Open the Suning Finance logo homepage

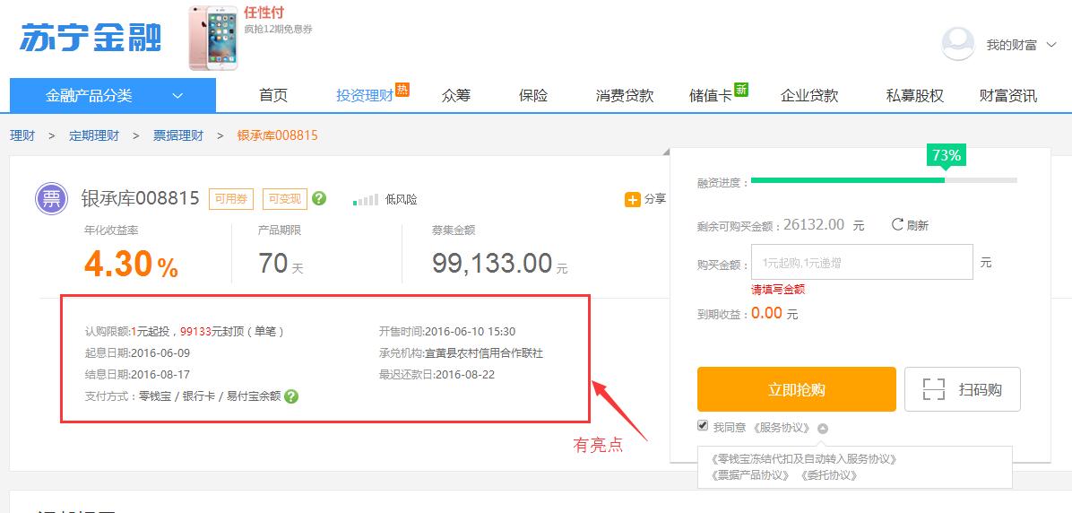pyautogui.click(x=91, y=37)
